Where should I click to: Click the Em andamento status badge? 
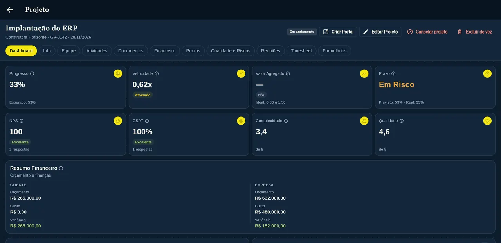coord(302,32)
